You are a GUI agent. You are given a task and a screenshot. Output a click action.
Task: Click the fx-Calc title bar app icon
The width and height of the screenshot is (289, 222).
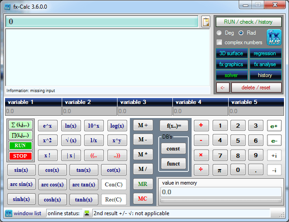(8, 7)
